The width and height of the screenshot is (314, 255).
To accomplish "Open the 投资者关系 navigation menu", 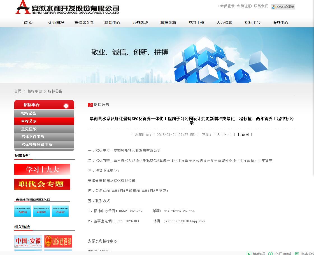I will [84, 23].
